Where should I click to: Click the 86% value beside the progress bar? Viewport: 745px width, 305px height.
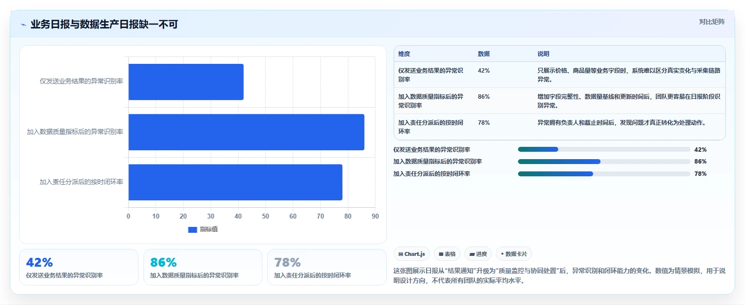[x=700, y=162]
